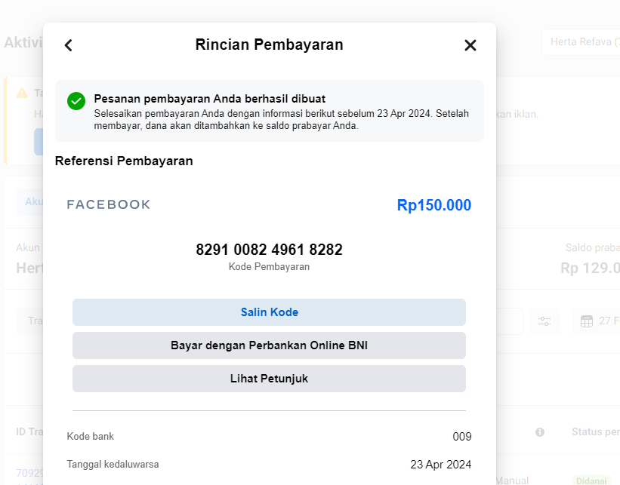620x485 pixels.
Task: Click the bank code value 009
Action: click(462, 437)
